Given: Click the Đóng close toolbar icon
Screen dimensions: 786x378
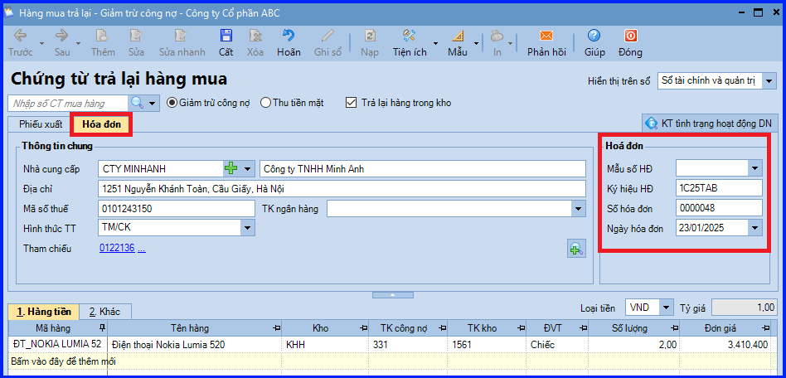Looking at the screenshot, I should point(631,36).
